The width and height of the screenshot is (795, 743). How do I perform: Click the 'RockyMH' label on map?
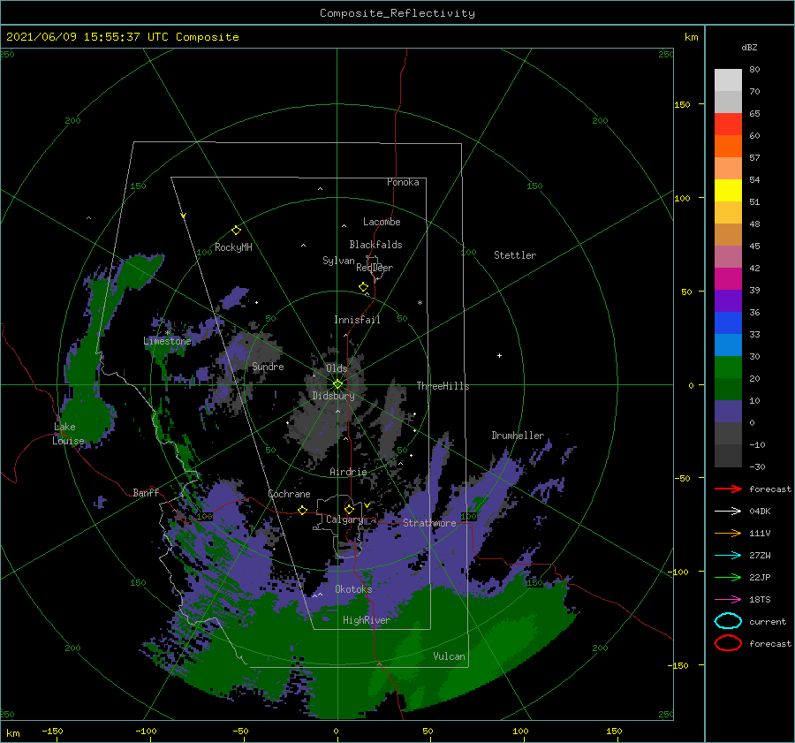click(233, 247)
